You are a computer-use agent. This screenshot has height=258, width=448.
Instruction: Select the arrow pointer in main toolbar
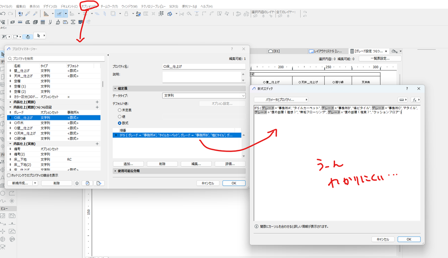(x=39, y=35)
